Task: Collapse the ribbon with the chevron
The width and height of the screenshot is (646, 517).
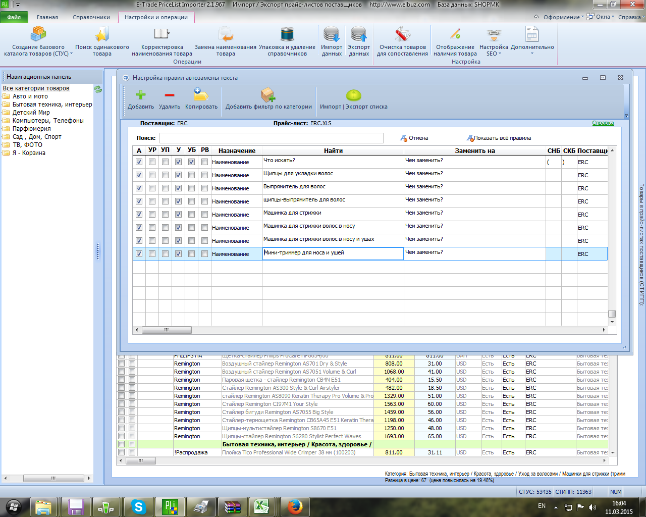Action: pos(536,17)
